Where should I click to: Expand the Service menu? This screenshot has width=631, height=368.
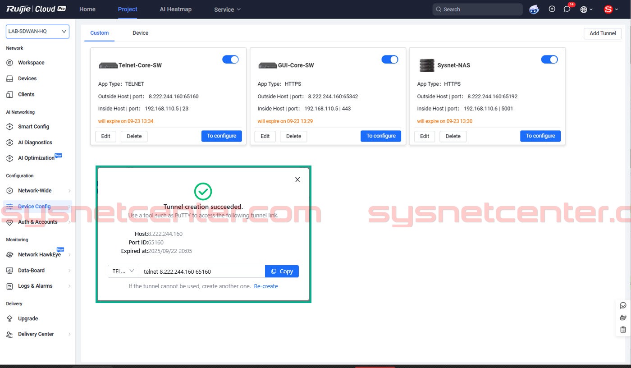coord(227,9)
